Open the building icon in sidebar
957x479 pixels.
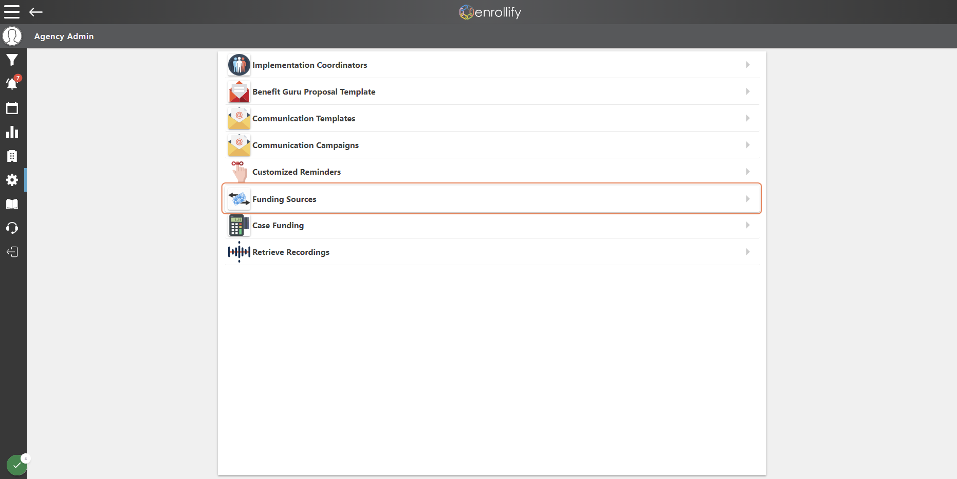12,156
